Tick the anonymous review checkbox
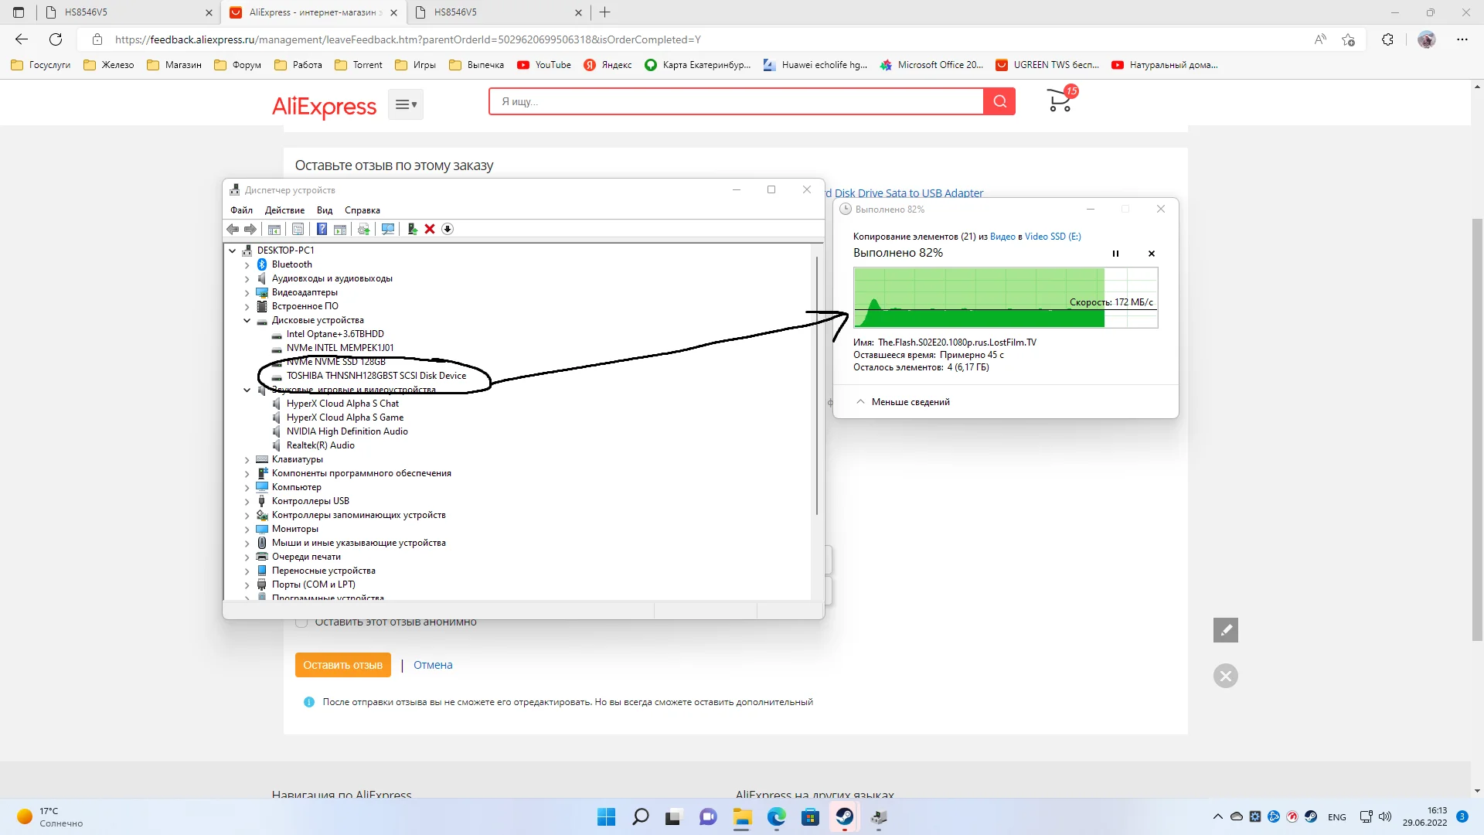1484x835 pixels. pyautogui.click(x=301, y=622)
